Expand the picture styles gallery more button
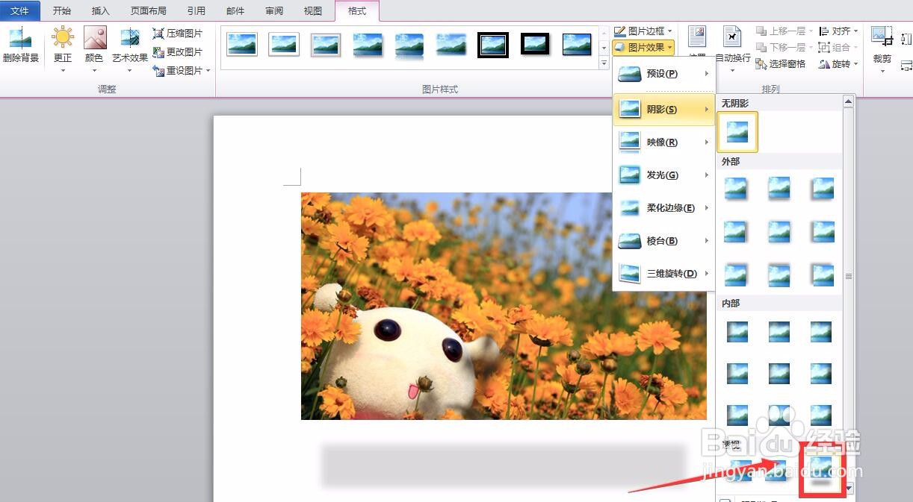The width and height of the screenshot is (913, 502). coord(604,64)
